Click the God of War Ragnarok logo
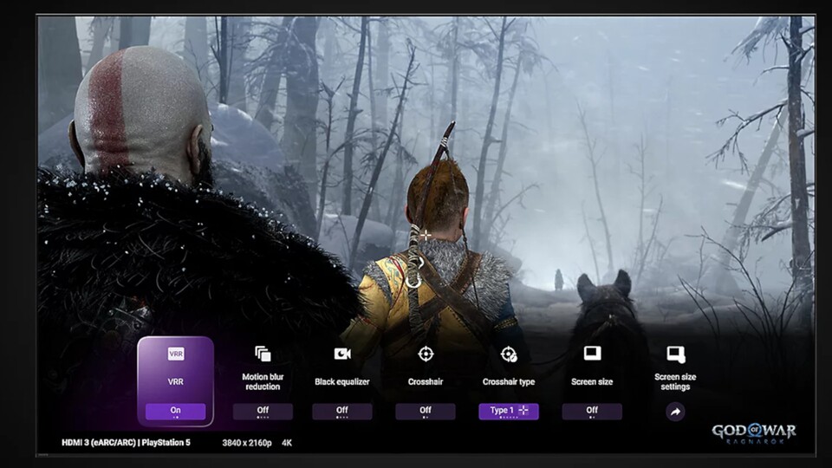832x468 pixels. tap(753, 432)
